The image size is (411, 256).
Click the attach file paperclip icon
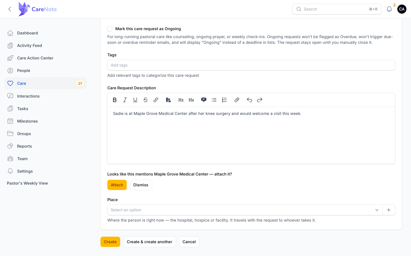(237, 100)
